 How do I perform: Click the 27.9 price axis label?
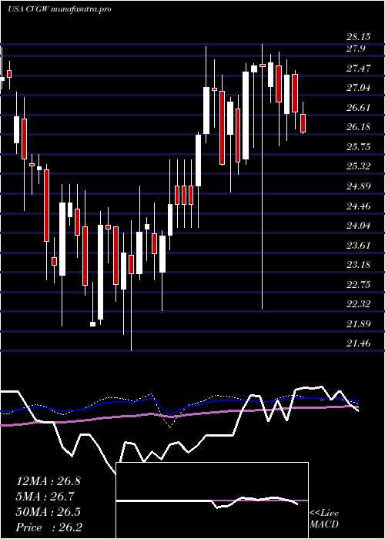[x=356, y=49]
